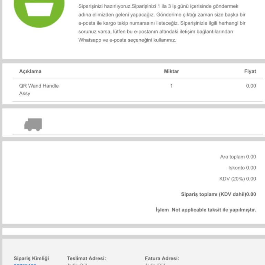Click the Iskonto 0.00 line
Image resolution: width=265 pixels, height=265 pixels.
coord(242,168)
